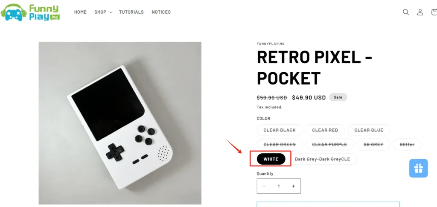437x207 pixels.
Task: Open the shopping cart
Action: [434, 12]
